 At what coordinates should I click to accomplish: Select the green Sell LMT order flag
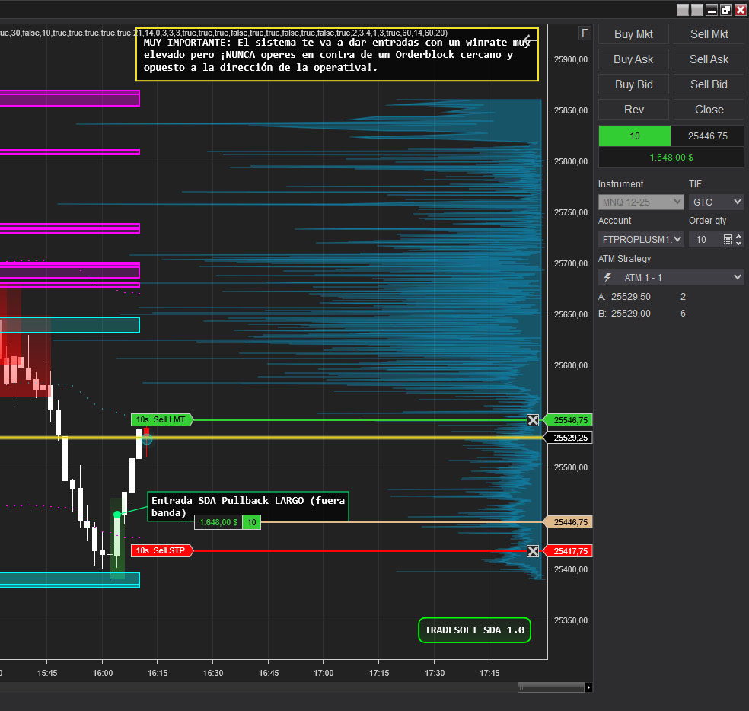click(x=161, y=419)
